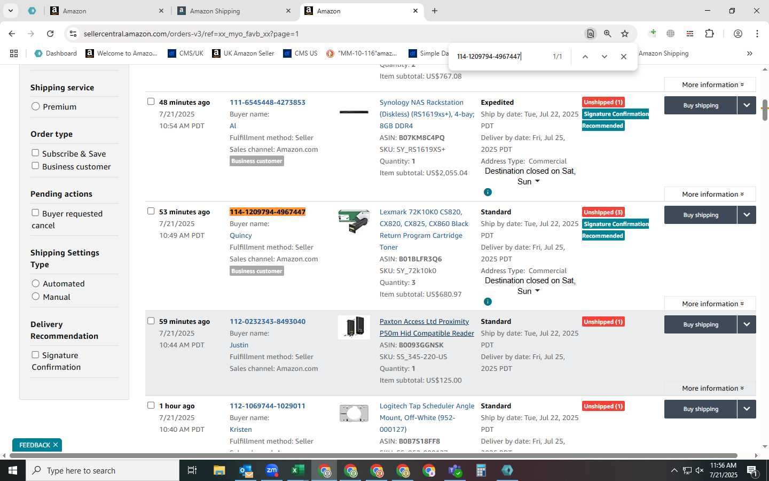Close the find-in-page bar
Screen dimensions: 769x481
click(624, 57)
